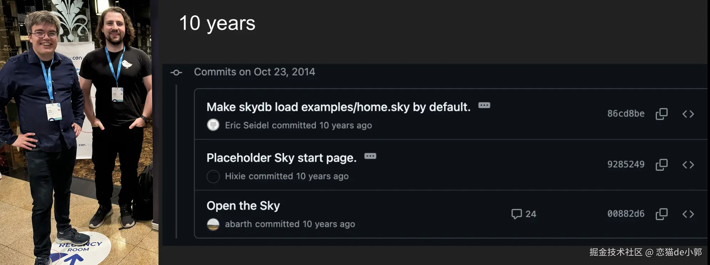View commit hash 86cd8be

coord(626,114)
